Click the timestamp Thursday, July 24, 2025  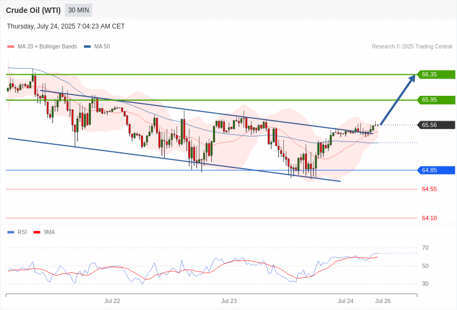pos(66,26)
